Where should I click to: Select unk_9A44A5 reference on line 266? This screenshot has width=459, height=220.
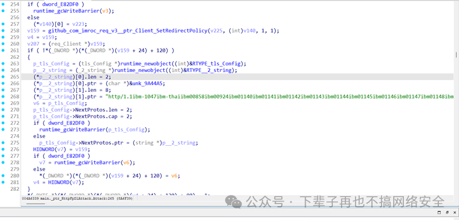pyautogui.click(x=147, y=84)
